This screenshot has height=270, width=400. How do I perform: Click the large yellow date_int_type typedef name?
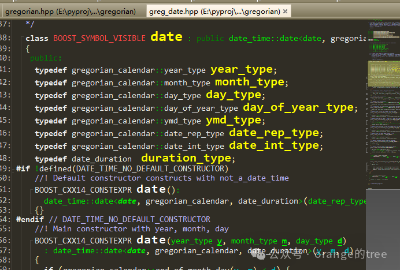click(274, 146)
